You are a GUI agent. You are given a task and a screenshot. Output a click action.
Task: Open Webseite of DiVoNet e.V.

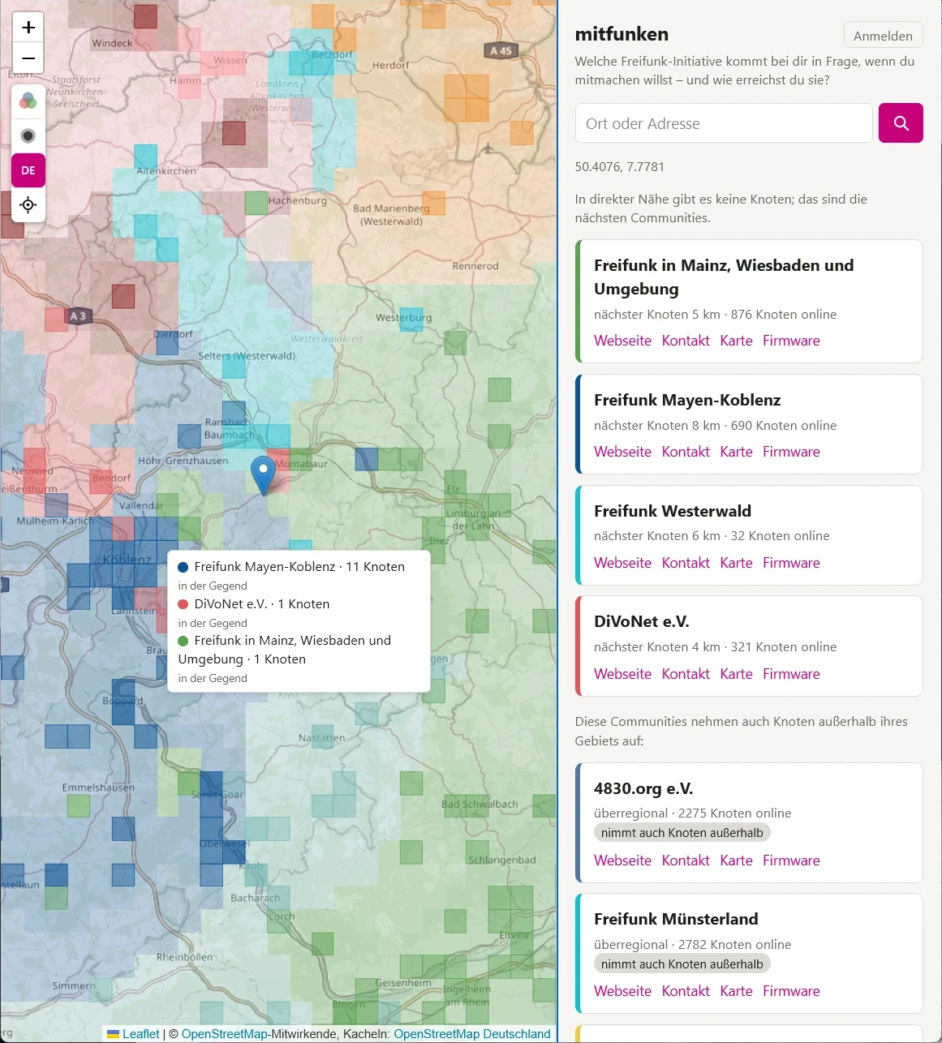tap(622, 674)
